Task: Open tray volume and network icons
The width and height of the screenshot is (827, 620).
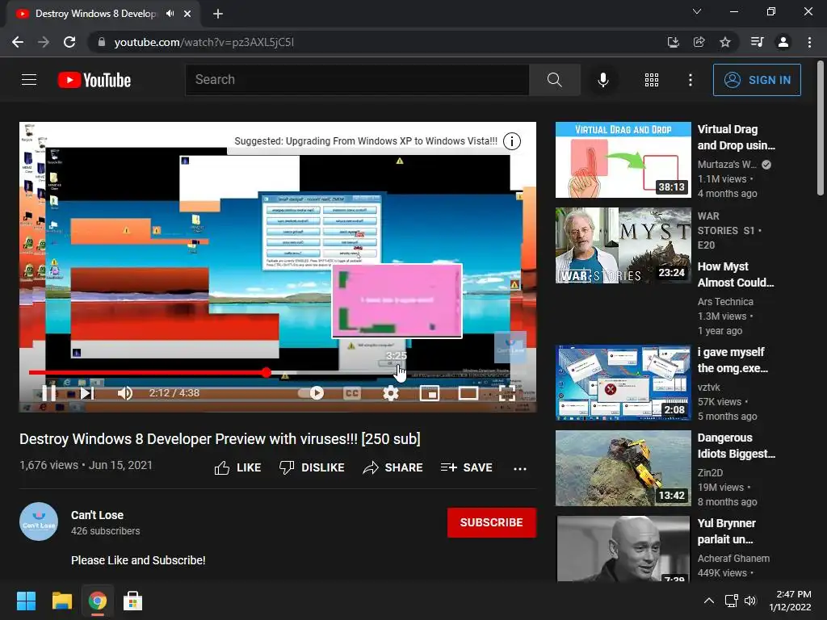Action: (741, 601)
